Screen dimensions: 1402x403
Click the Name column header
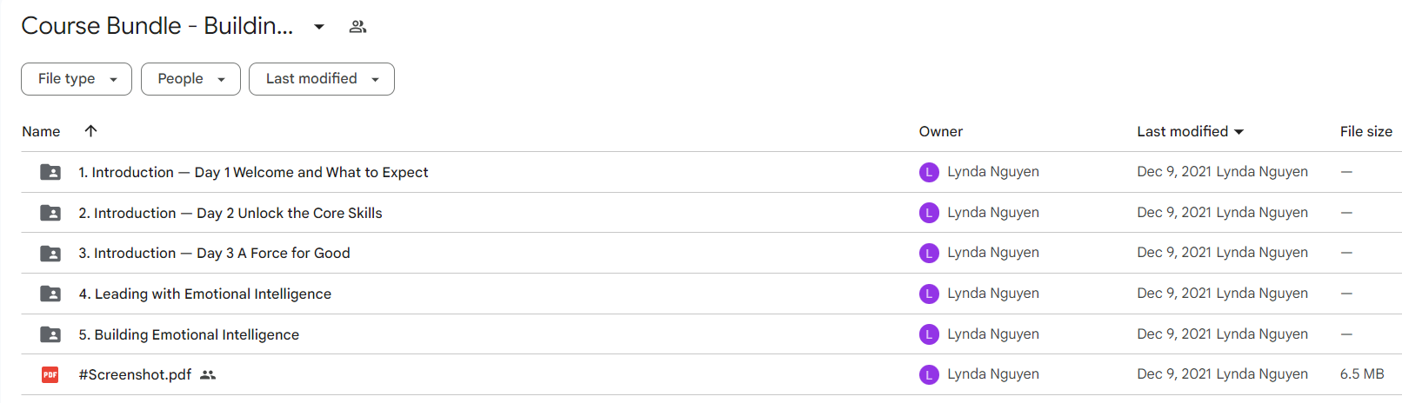pos(41,131)
